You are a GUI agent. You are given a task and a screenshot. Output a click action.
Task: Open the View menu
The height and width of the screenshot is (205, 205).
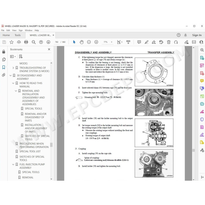click(14, 30)
